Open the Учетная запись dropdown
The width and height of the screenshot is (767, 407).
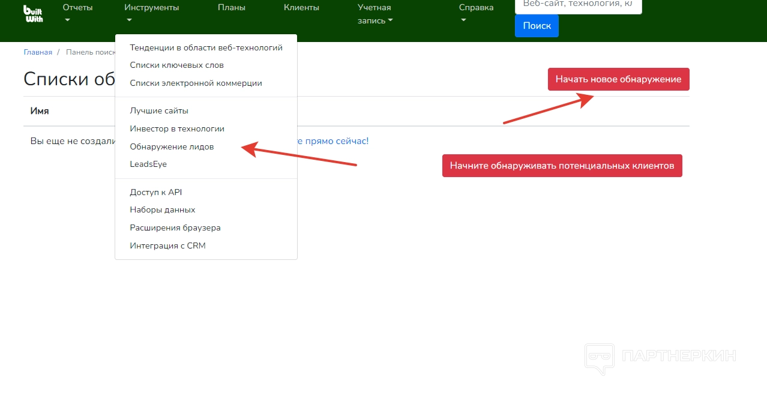(375, 14)
